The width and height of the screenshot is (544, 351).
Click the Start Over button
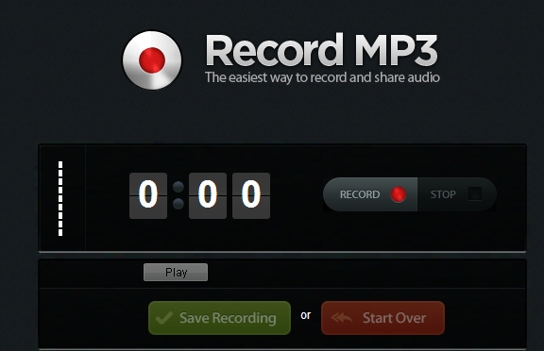coord(382,318)
